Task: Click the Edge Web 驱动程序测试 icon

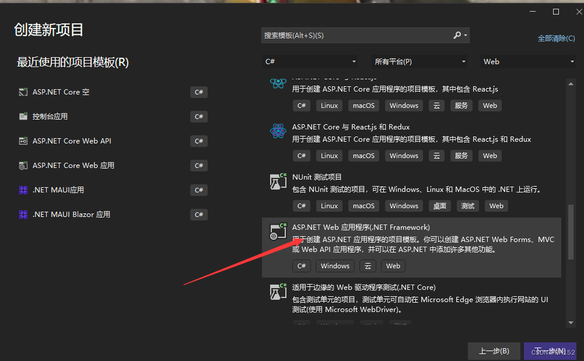Action: (x=278, y=292)
